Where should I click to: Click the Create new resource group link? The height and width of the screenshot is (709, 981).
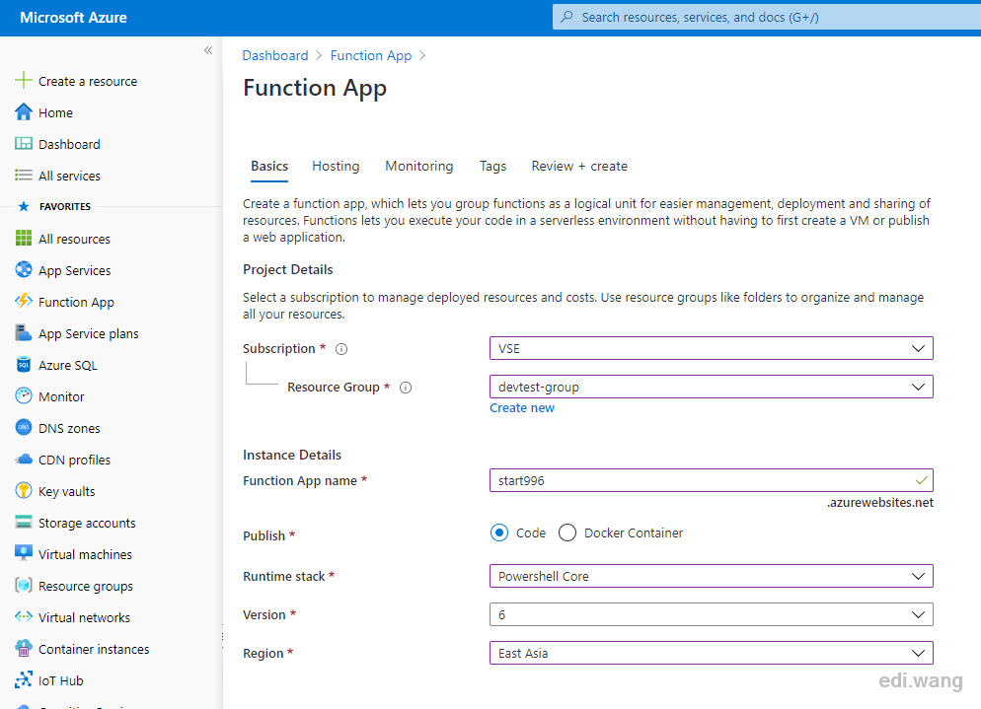tap(522, 407)
